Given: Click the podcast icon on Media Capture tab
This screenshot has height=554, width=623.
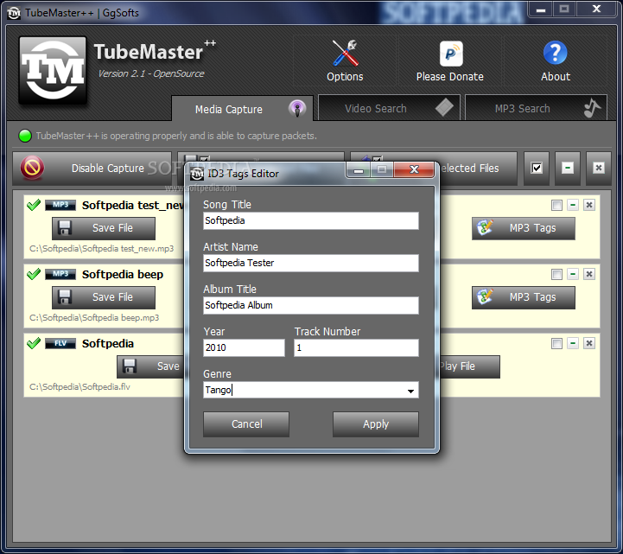Looking at the screenshot, I should [297, 109].
